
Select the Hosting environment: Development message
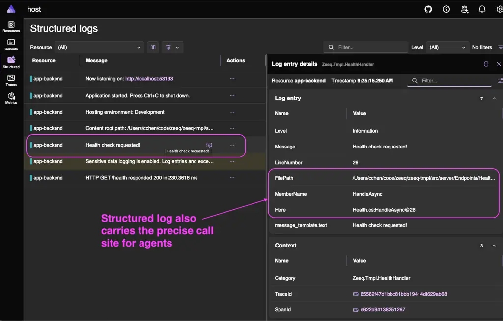point(125,112)
